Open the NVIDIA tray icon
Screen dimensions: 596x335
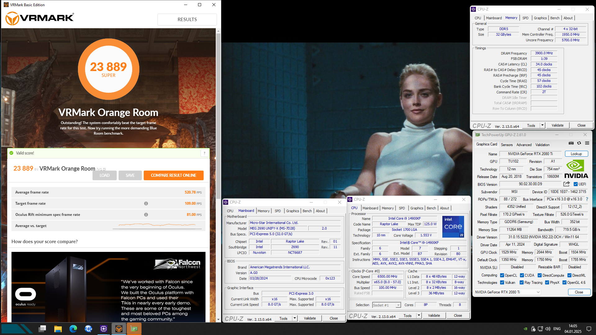click(x=525, y=329)
